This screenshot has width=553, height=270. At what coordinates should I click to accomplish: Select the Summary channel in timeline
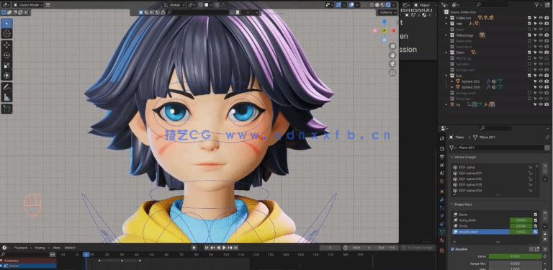pyautogui.click(x=28, y=261)
